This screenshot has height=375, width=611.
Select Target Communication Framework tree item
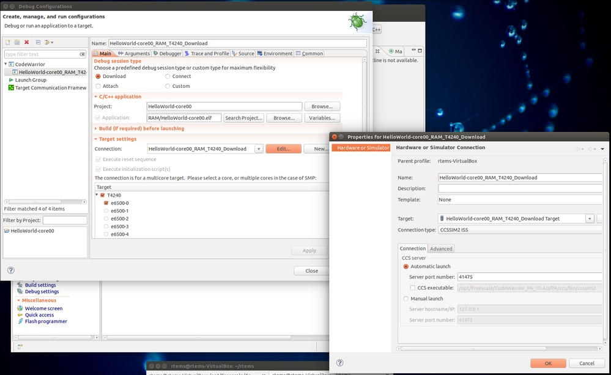[x=47, y=87]
